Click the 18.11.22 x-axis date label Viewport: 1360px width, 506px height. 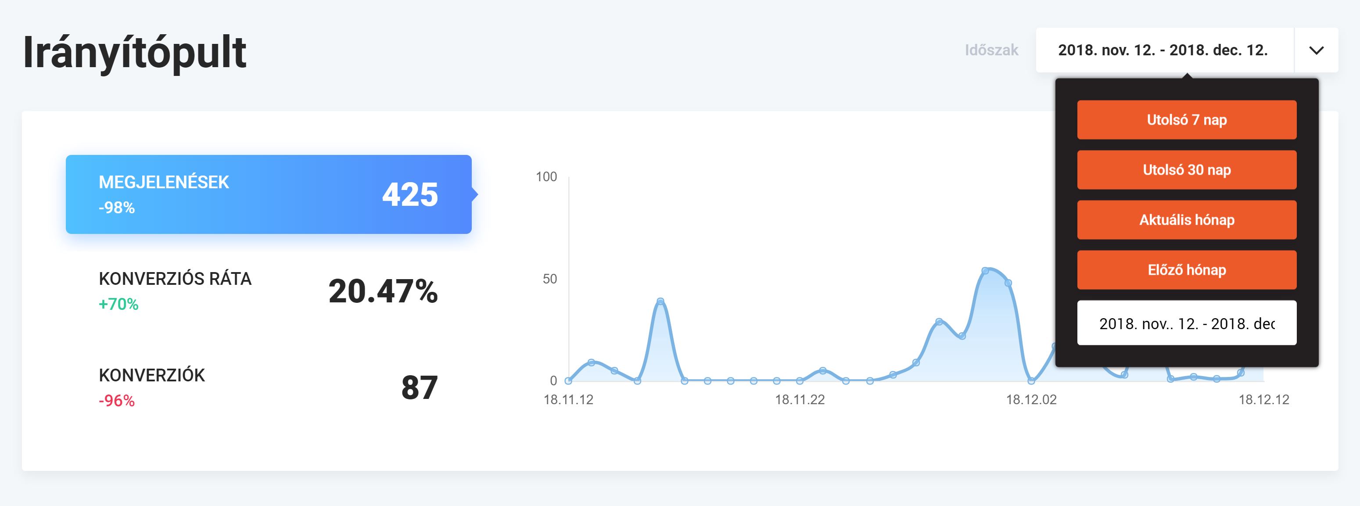(799, 400)
